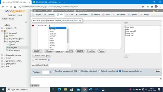The width and height of the screenshot is (163, 92).
Task: Expand the db_genap5 database
Action: pyautogui.click(x=5, y=33)
